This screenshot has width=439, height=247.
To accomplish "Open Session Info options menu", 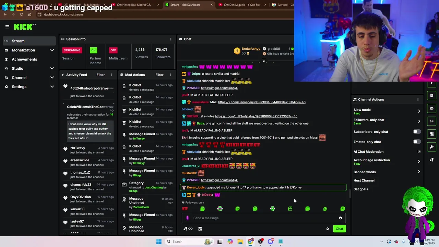I will click(x=171, y=39).
